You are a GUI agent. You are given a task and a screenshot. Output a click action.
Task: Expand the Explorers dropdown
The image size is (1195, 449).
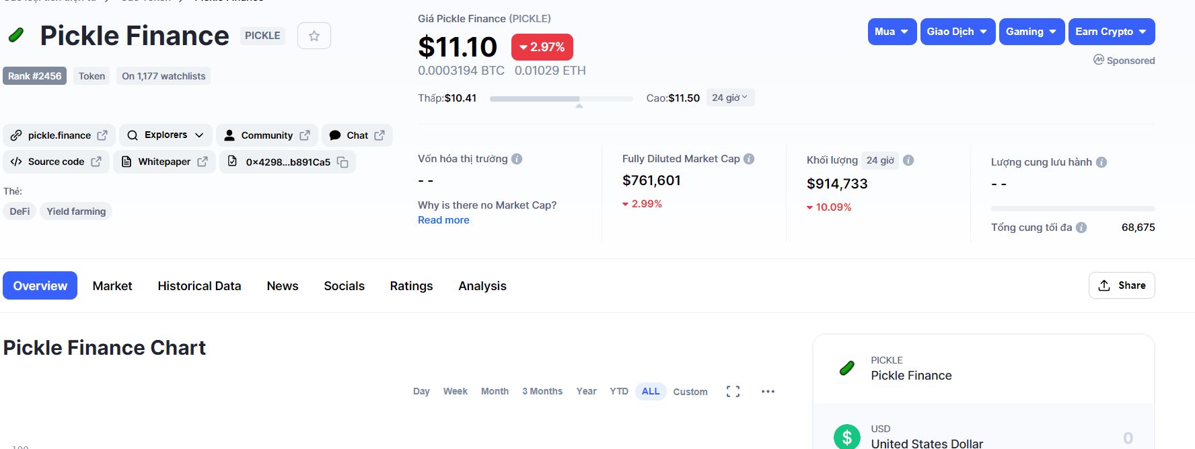166,135
